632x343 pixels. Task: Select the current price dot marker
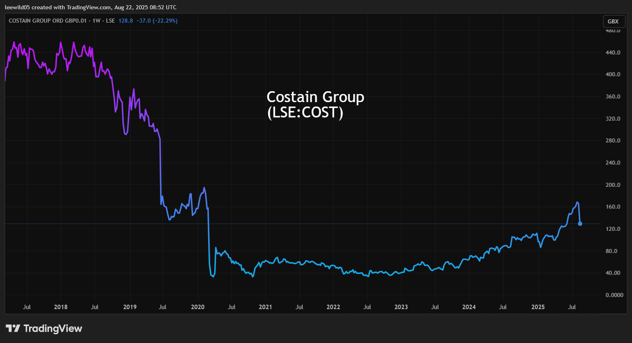pos(580,224)
